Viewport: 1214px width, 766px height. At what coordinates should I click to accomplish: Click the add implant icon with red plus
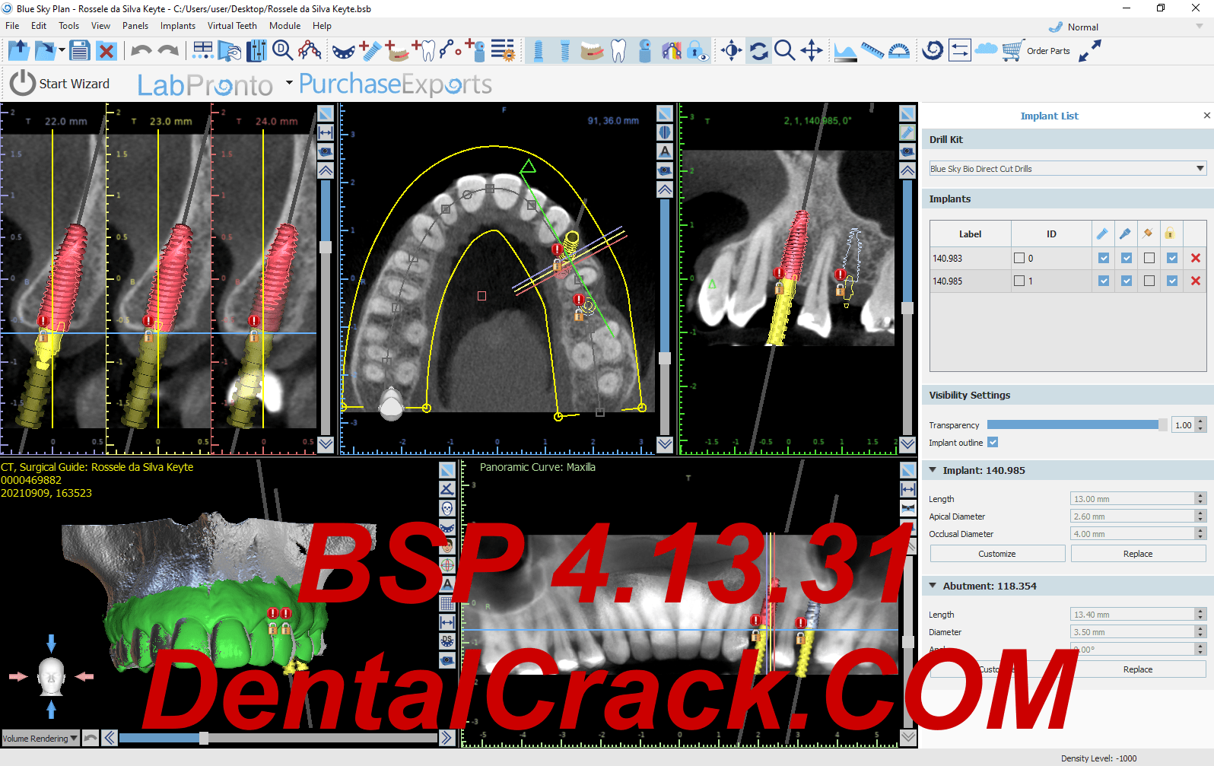370,51
